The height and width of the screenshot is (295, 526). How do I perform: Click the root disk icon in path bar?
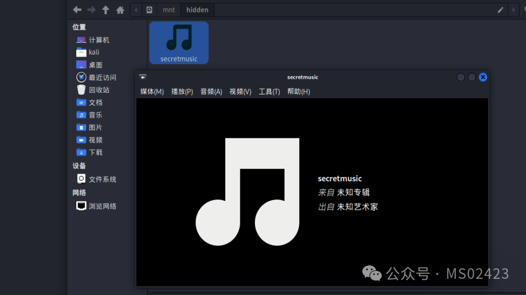(149, 10)
